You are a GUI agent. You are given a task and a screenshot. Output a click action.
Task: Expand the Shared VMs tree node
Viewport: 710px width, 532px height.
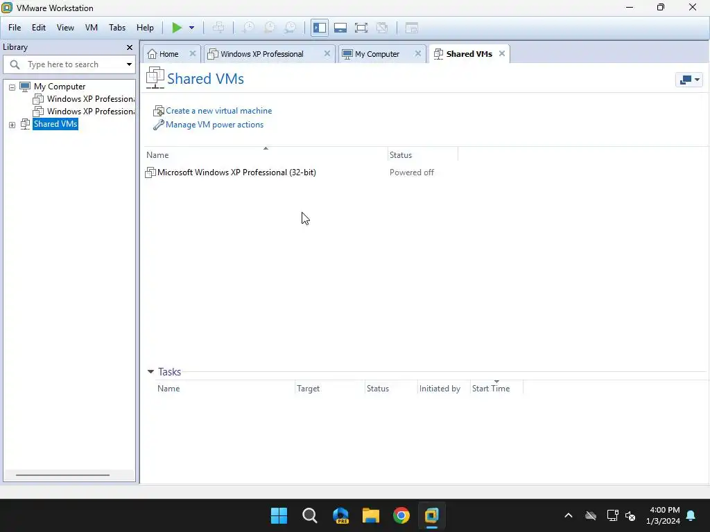click(12, 125)
